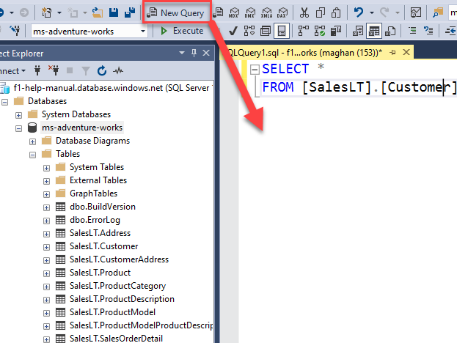Click the Open File folder icon

(98, 12)
